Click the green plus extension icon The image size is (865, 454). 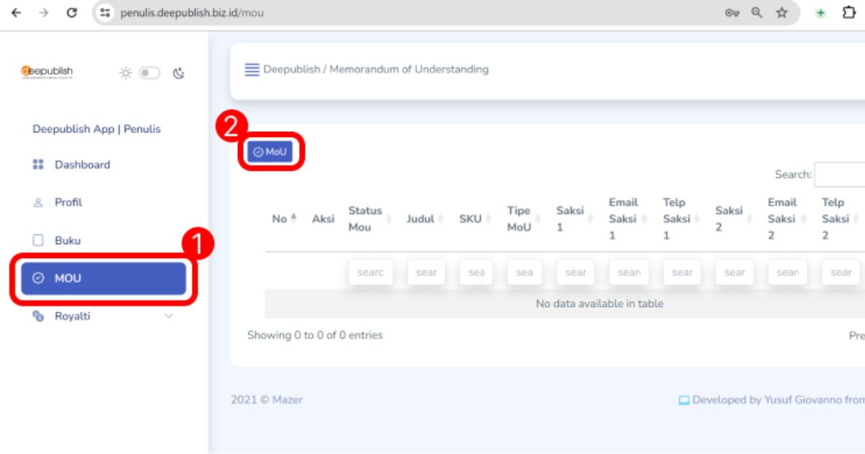coord(820,13)
